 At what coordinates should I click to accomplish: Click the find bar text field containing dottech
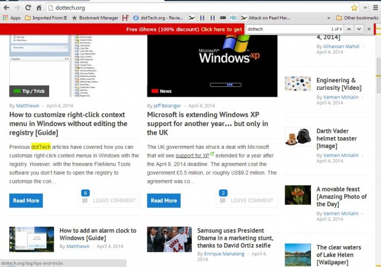[x=286, y=29]
